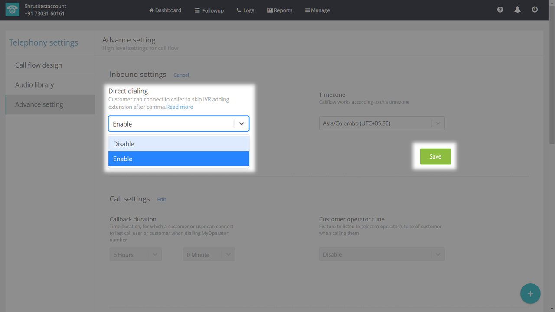Save the inbound settings
Image resolution: width=555 pixels, height=312 pixels.
click(435, 156)
